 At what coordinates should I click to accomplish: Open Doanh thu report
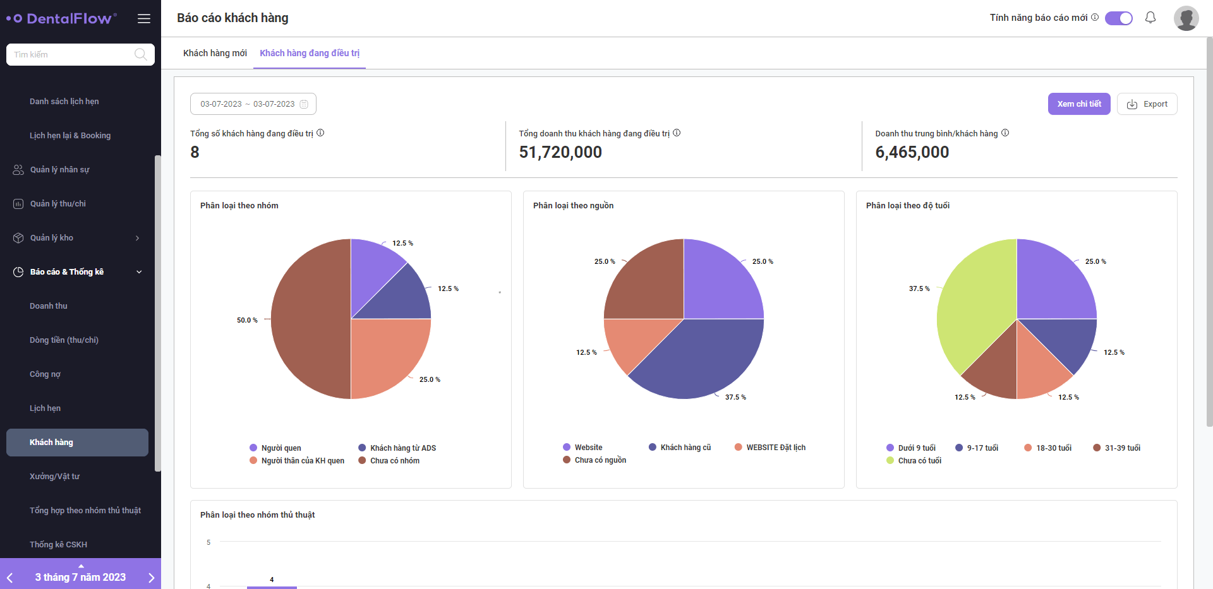(x=49, y=306)
